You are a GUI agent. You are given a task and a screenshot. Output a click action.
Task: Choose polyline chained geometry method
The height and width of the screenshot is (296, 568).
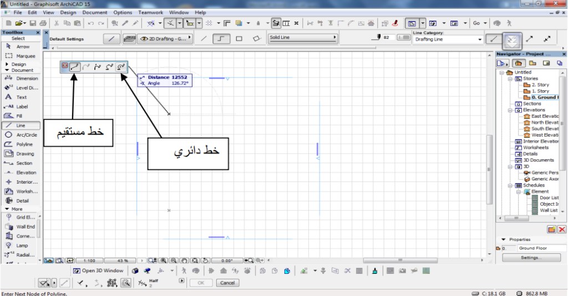(221, 38)
